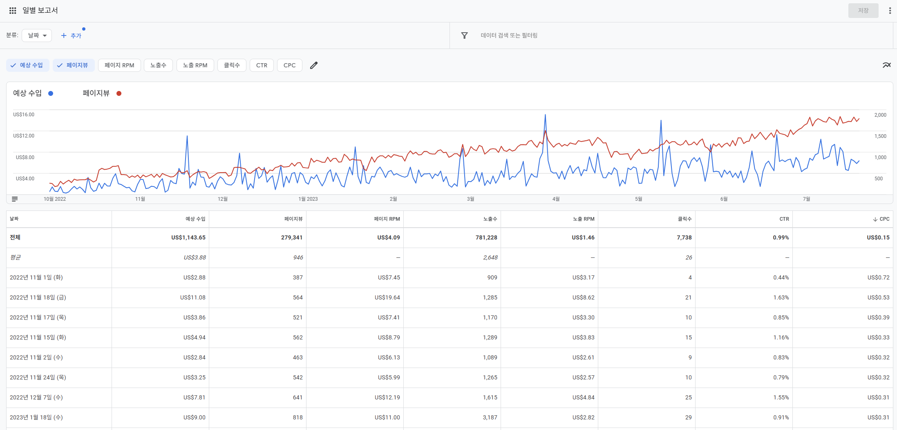Viewport: 897px width, 430px height.
Task: Open the 날짜 breakdown dropdown
Action: pos(37,35)
